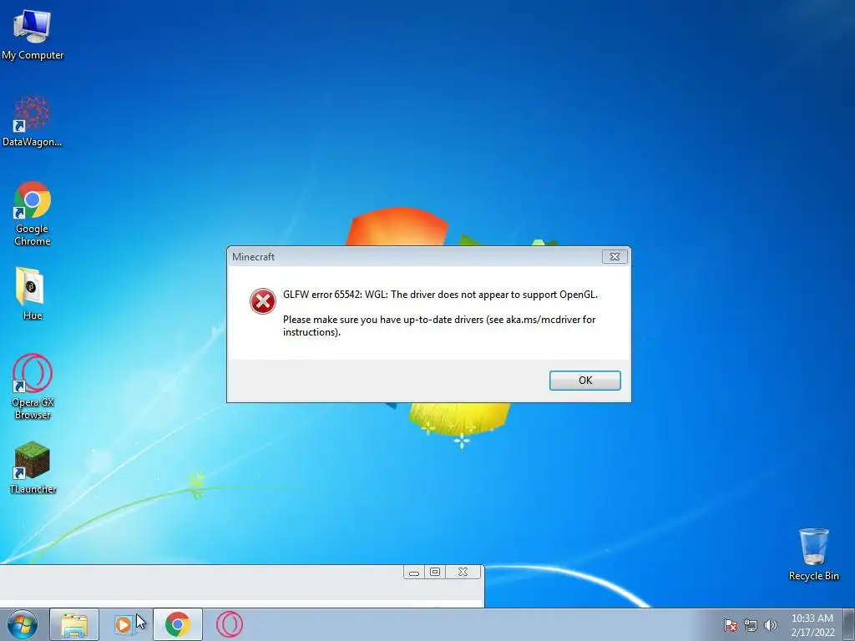The height and width of the screenshot is (641, 855).
Task: Select the Recycle Bin icon
Action: pos(813,554)
